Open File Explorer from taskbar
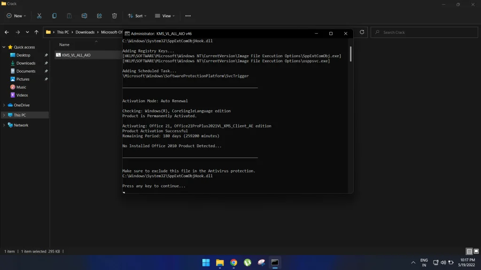This screenshot has height=270, width=481. click(220, 262)
